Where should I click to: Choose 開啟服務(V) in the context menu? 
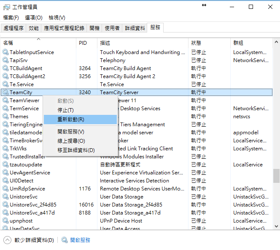pyautogui.click(x=81, y=132)
